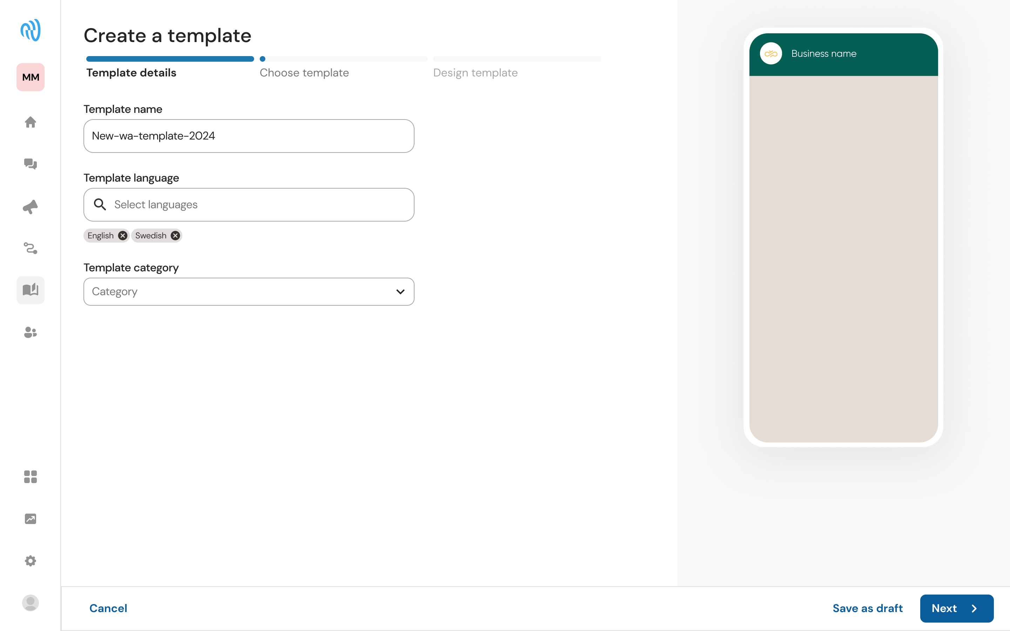Remove the English language tag

122,236
